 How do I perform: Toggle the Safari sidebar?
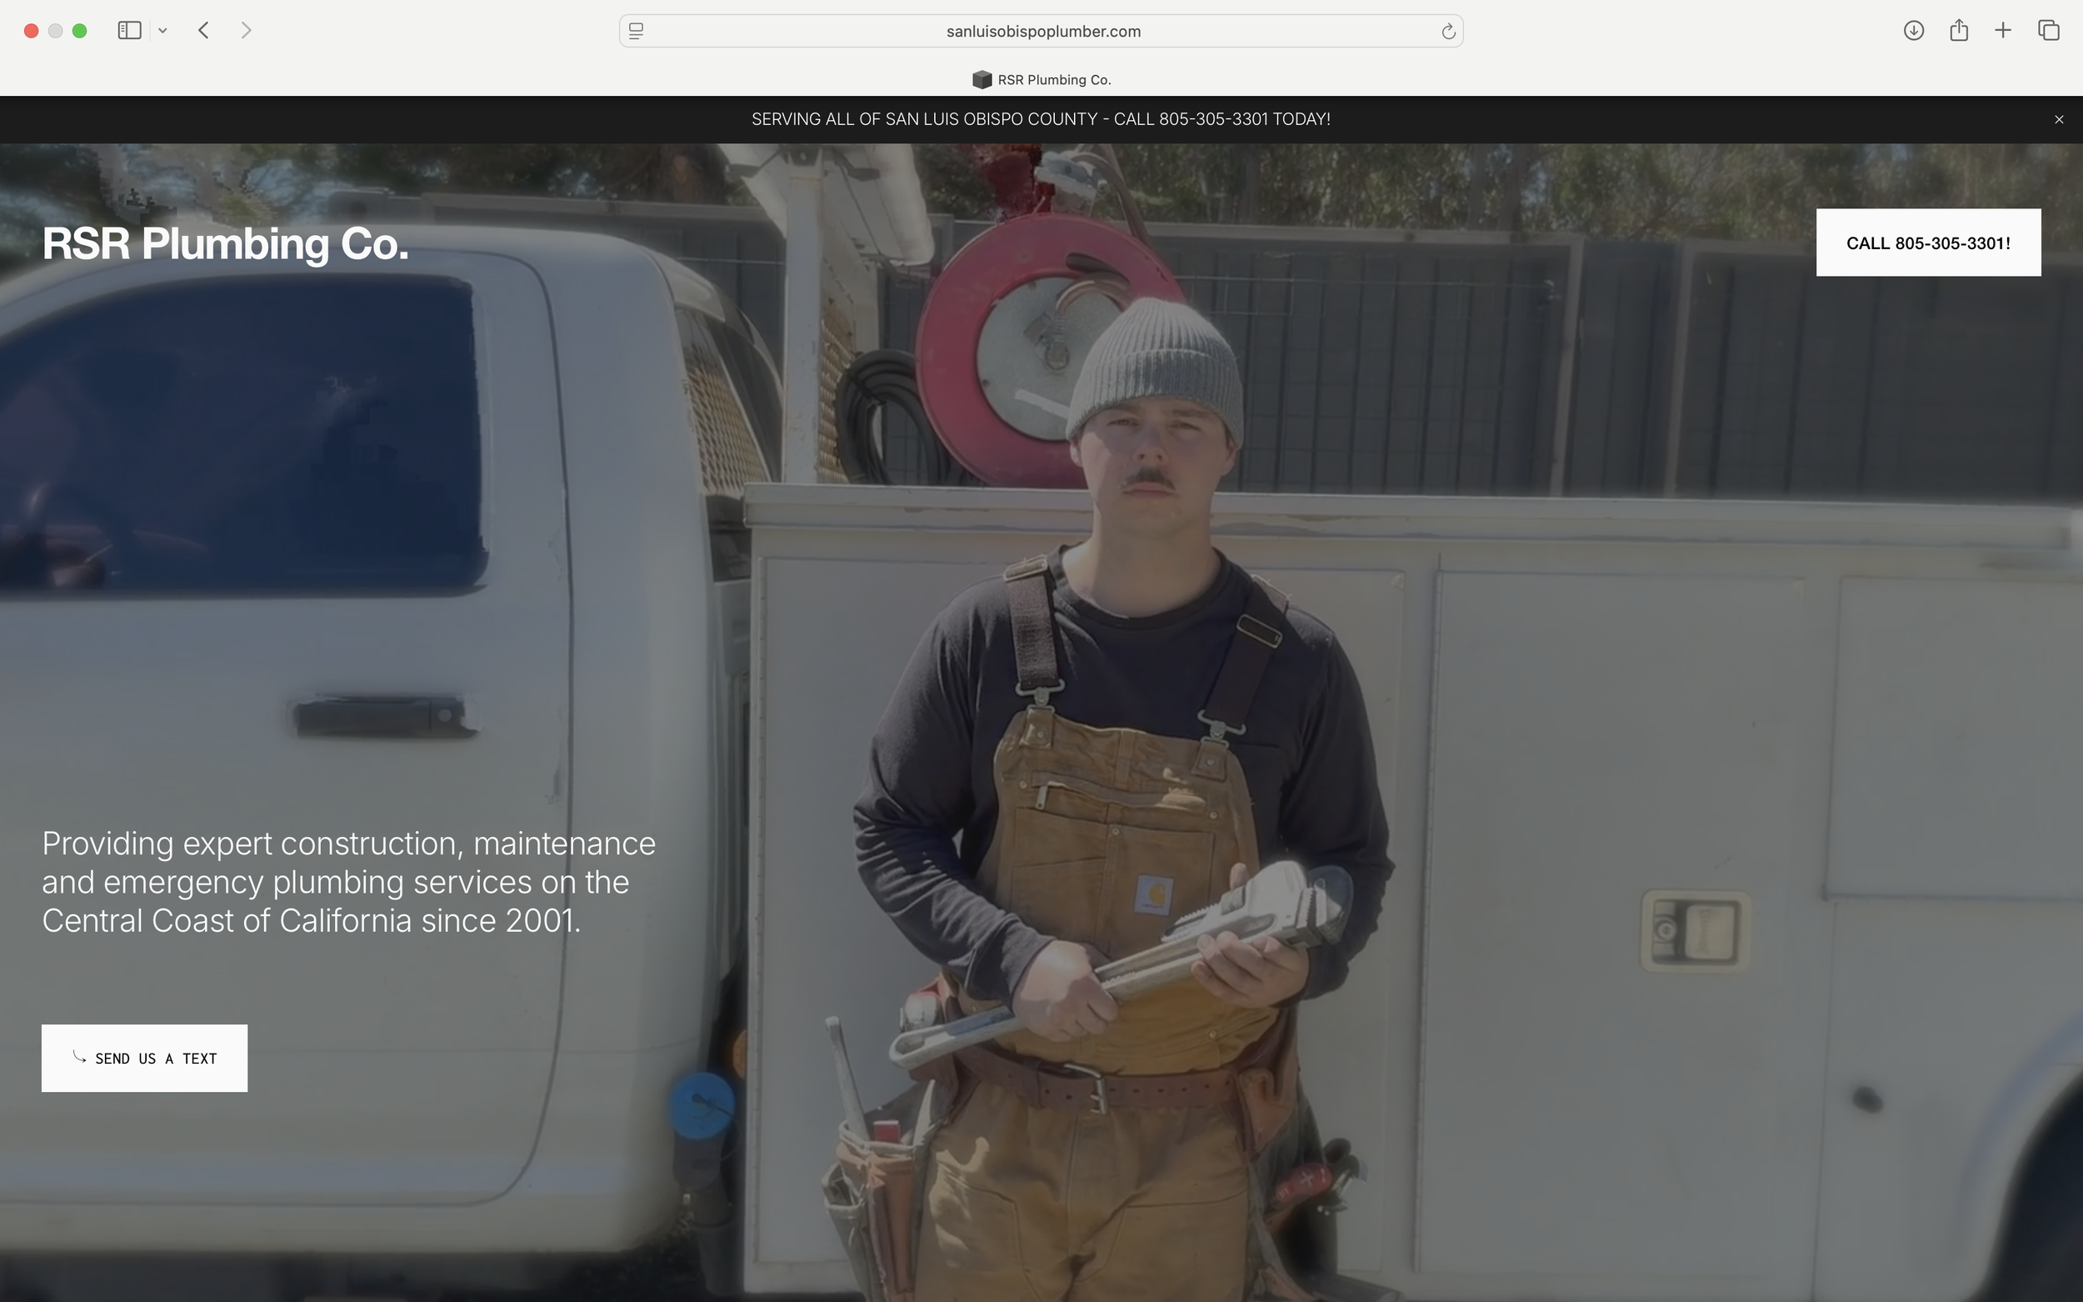click(x=129, y=31)
